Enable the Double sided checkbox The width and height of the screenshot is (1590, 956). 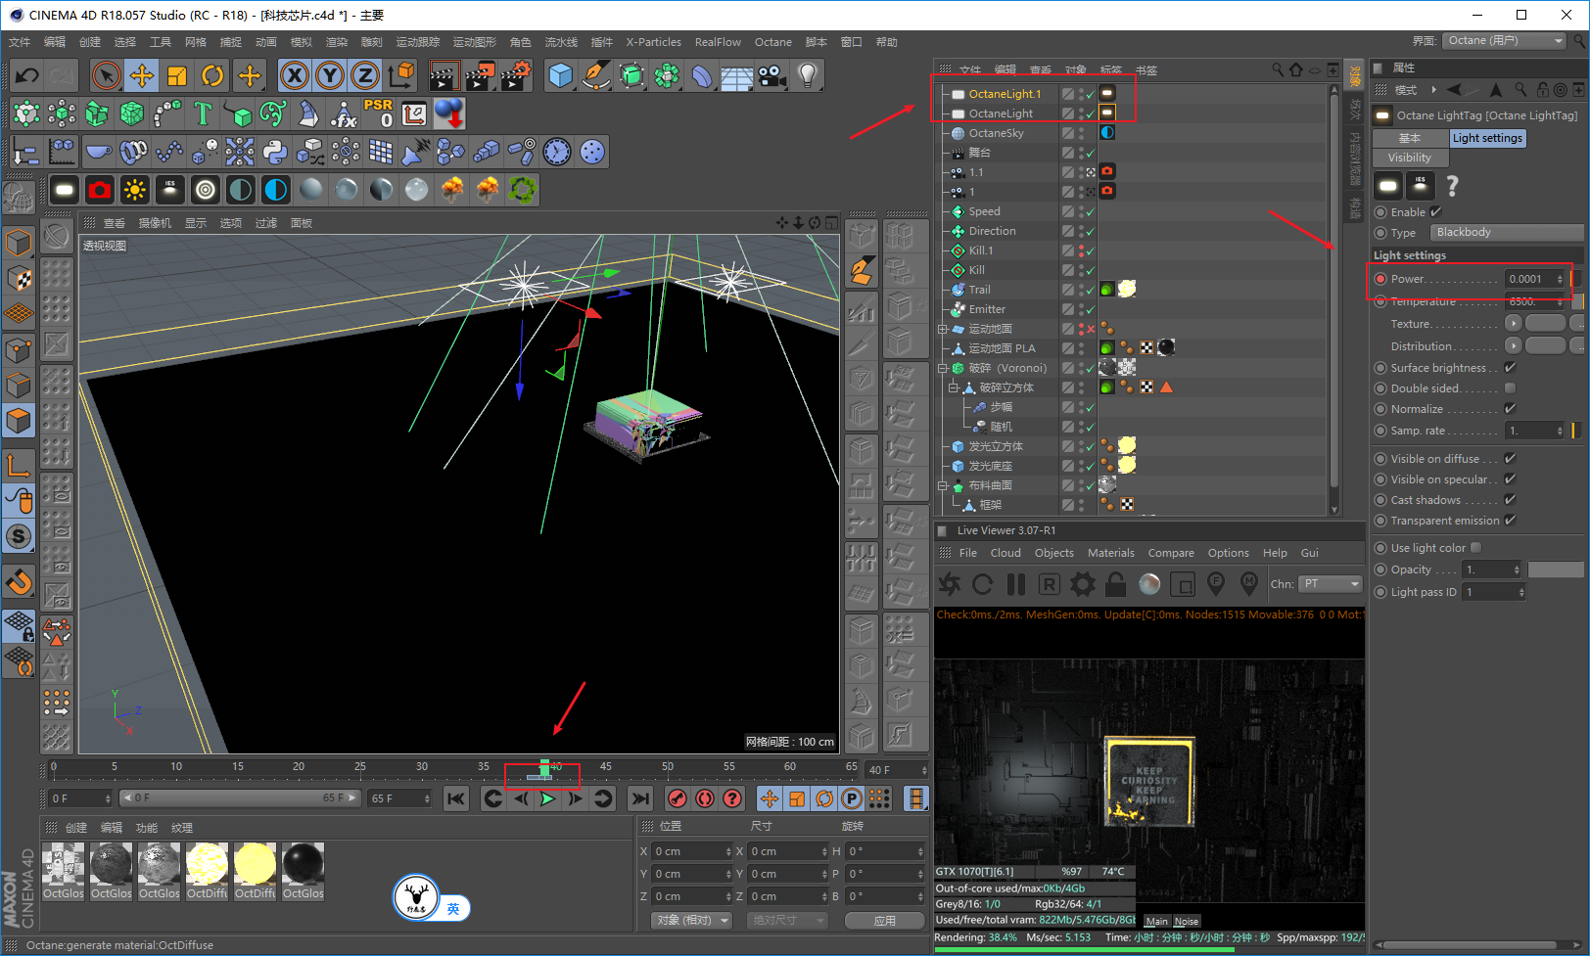pos(1511,388)
